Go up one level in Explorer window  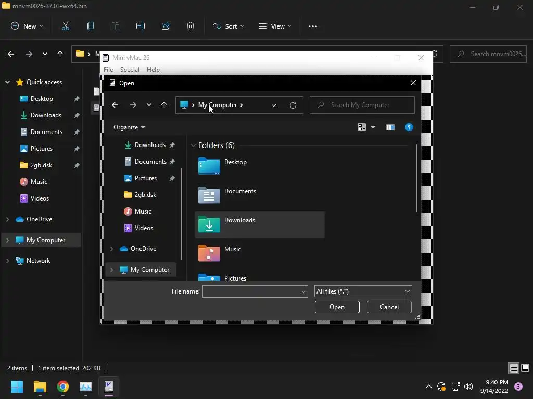(60, 54)
